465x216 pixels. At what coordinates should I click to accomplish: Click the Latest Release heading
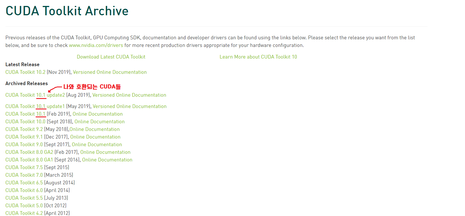point(22,64)
